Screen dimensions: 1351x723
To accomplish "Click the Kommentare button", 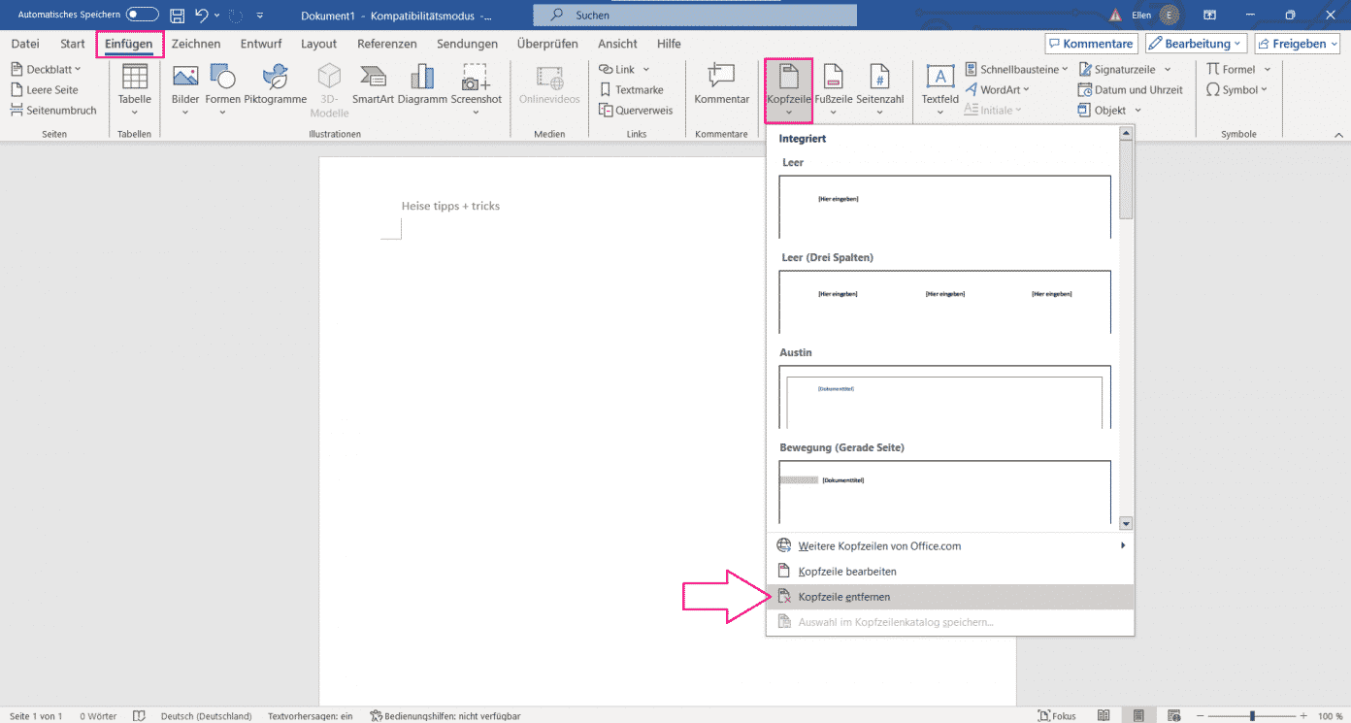I will (x=1090, y=44).
